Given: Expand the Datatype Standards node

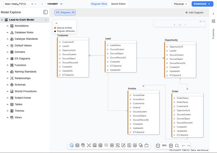Looking at the screenshot, I should tap(8, 39).
